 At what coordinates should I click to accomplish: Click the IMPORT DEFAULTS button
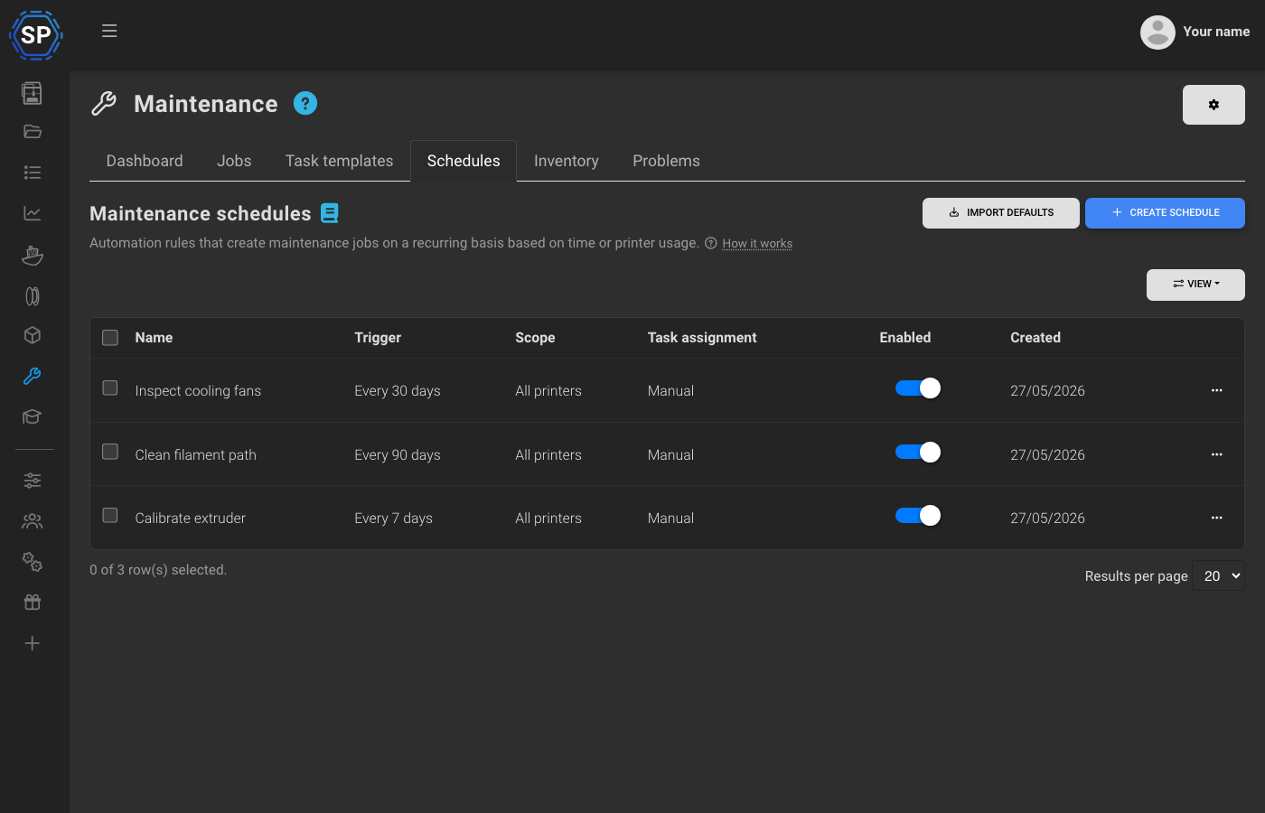[x=1001, y=213]
